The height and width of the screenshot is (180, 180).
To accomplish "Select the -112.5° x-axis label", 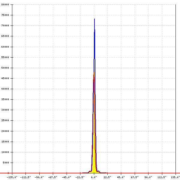I will click(x=25, y=177).
